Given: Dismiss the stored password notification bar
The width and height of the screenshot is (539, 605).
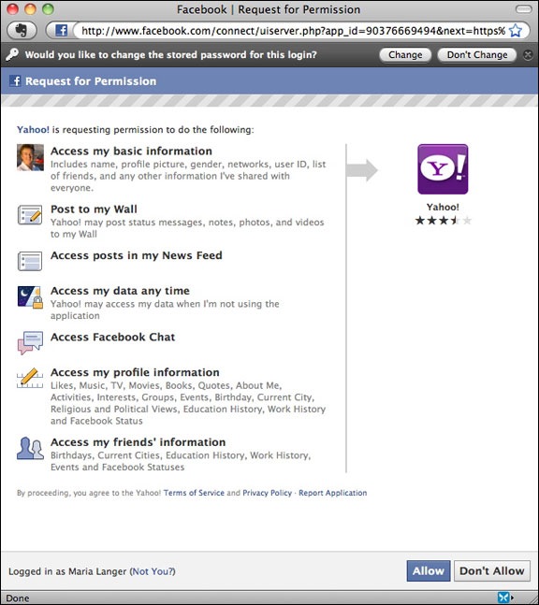Looking at the screenshot, I should pyautogui.click(x=528, y=55).
